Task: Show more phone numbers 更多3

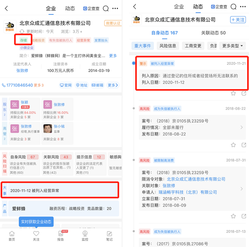Action: pyautogui.click(x=39, y=85)
